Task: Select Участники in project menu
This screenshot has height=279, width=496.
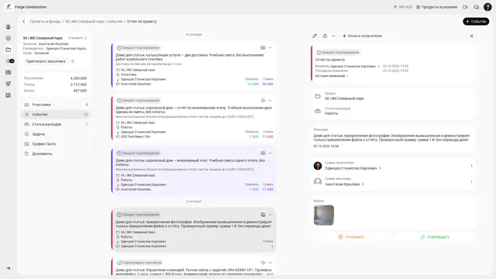Action: 56,105
